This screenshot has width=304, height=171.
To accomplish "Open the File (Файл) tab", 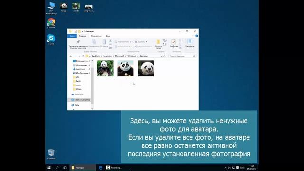I will tap(72, 36).
